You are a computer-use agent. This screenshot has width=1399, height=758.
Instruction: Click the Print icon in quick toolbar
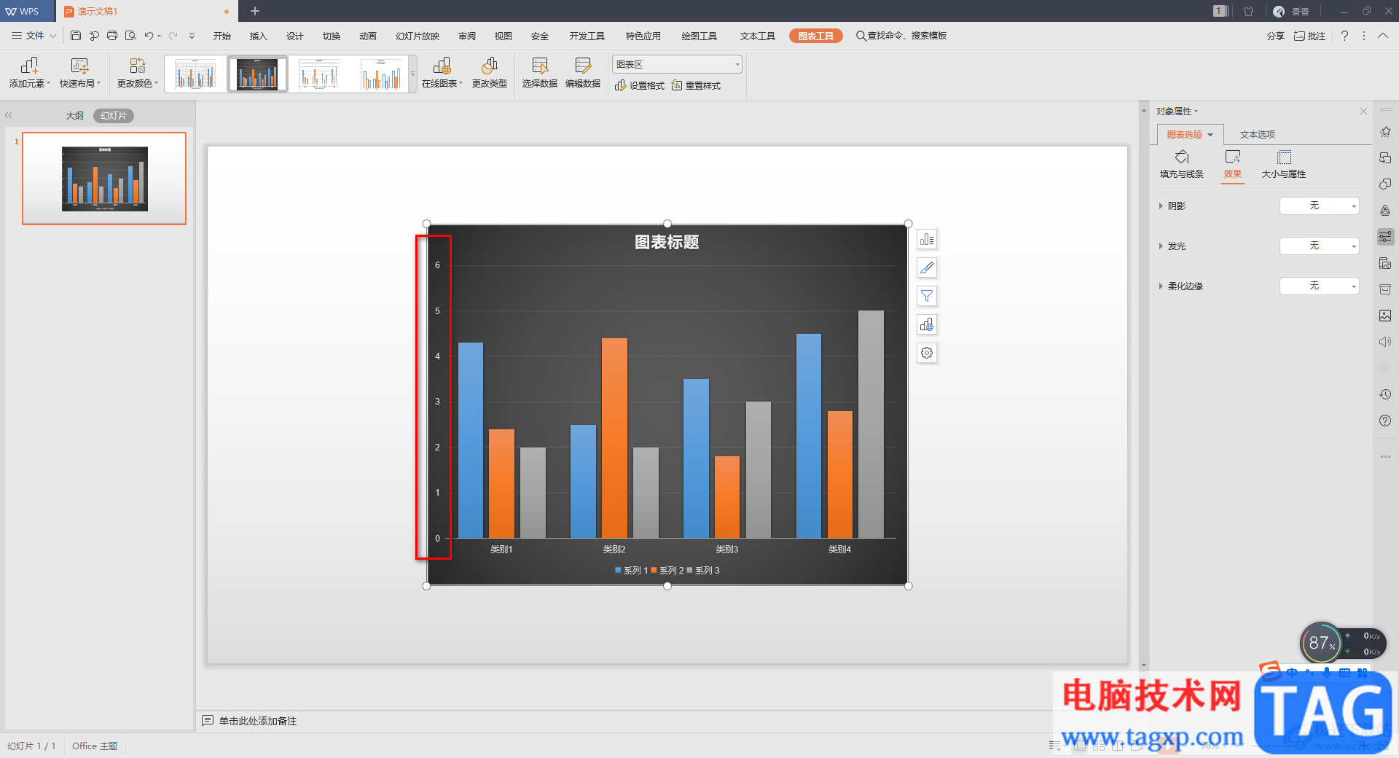[x=112, y=36]
